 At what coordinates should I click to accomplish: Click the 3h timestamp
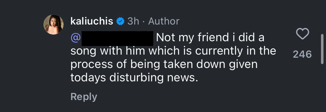(x=133, y=21)
